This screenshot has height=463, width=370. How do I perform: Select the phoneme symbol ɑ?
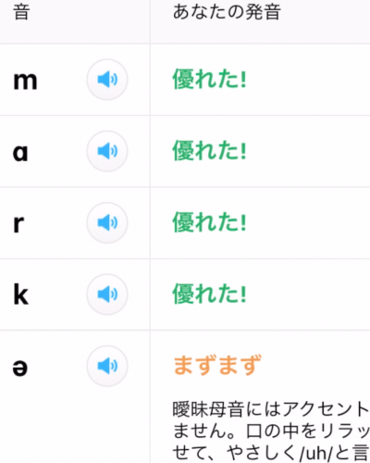coord(20,153)
